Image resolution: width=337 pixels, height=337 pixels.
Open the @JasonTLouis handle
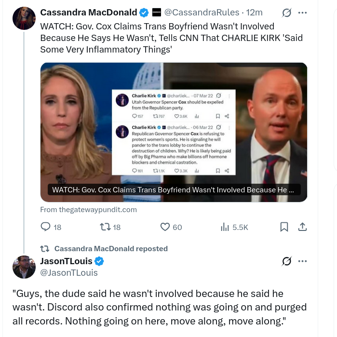point(69,273)
